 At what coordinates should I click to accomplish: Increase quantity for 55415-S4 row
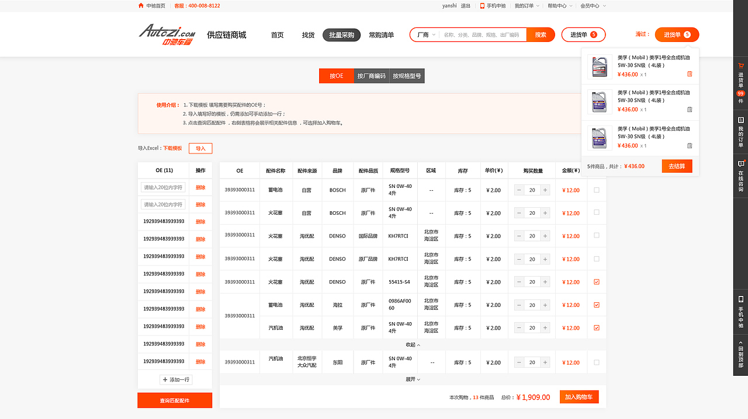pyautogui.click(x=545, y=282)
